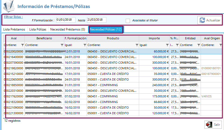Image resolution: width=224 pixels, height=130 pixels.
Task: Sort by the Entidad column header
Action: coord(190,38)
